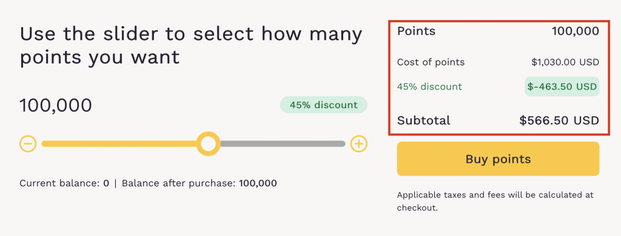Click the 100,000 points value in the summary box
Screen dimensions: 621x236
coord(576,31)
